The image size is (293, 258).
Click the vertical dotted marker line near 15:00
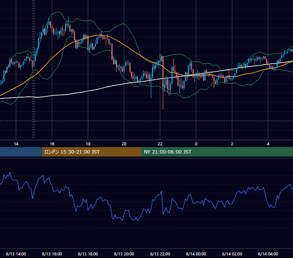pos(33,69)
